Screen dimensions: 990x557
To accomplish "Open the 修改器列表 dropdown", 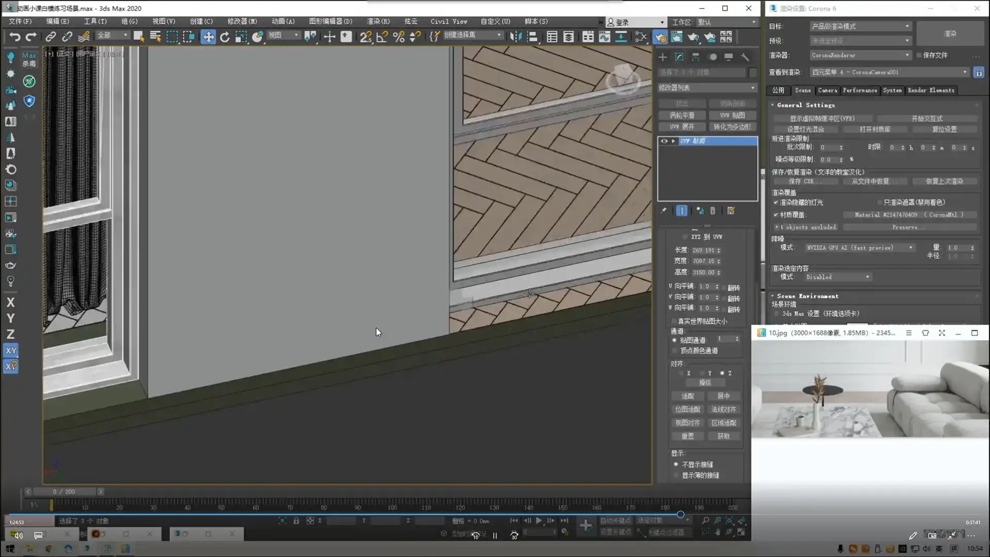I will click(707, 88).
